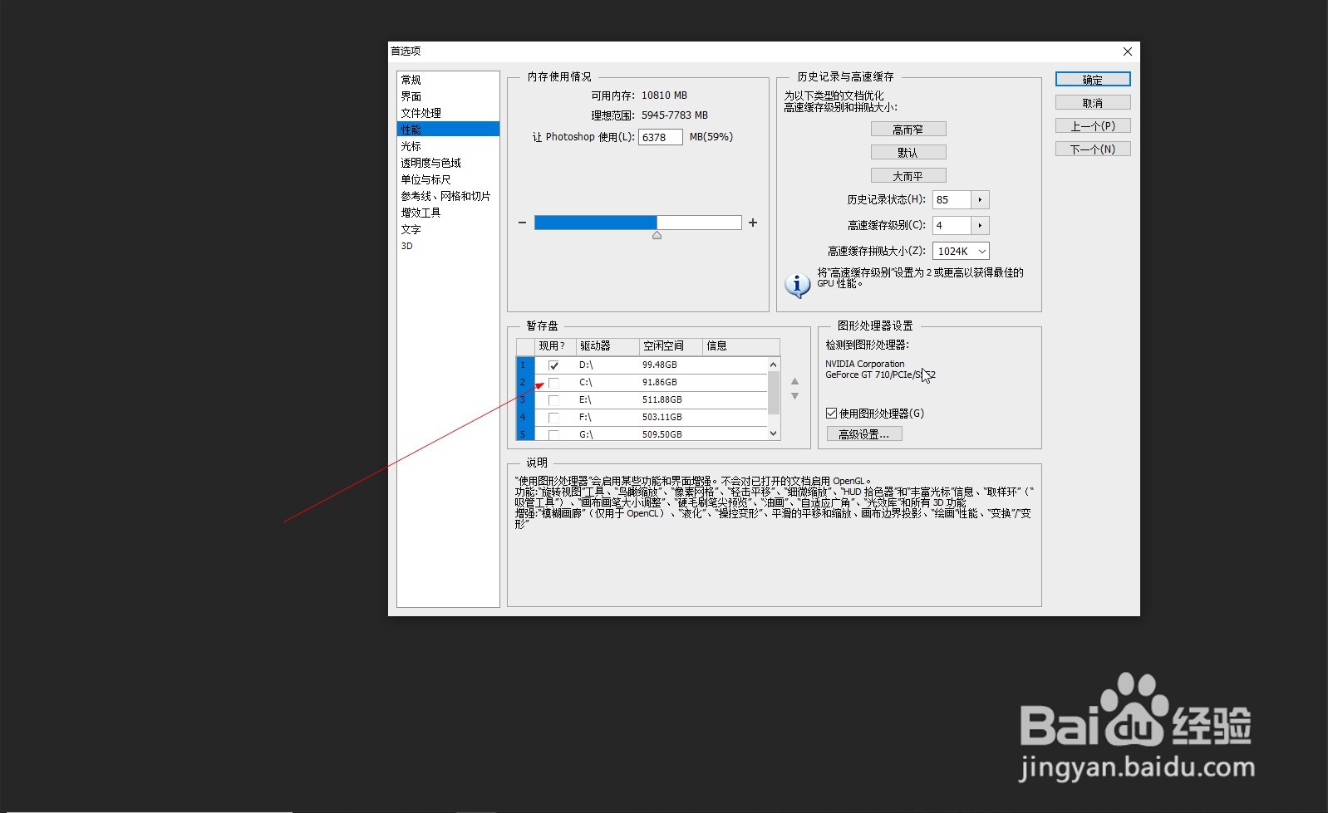Select the 文字 preferences category
Image resolution: width=1328 pixels, height=813 pixels.
(411, 229)
